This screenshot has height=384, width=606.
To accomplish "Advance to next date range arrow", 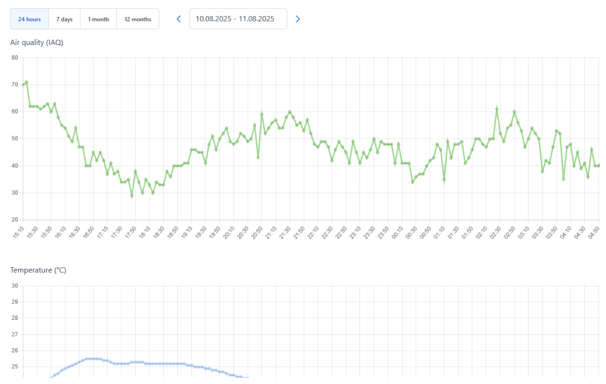I will [297, 19].
